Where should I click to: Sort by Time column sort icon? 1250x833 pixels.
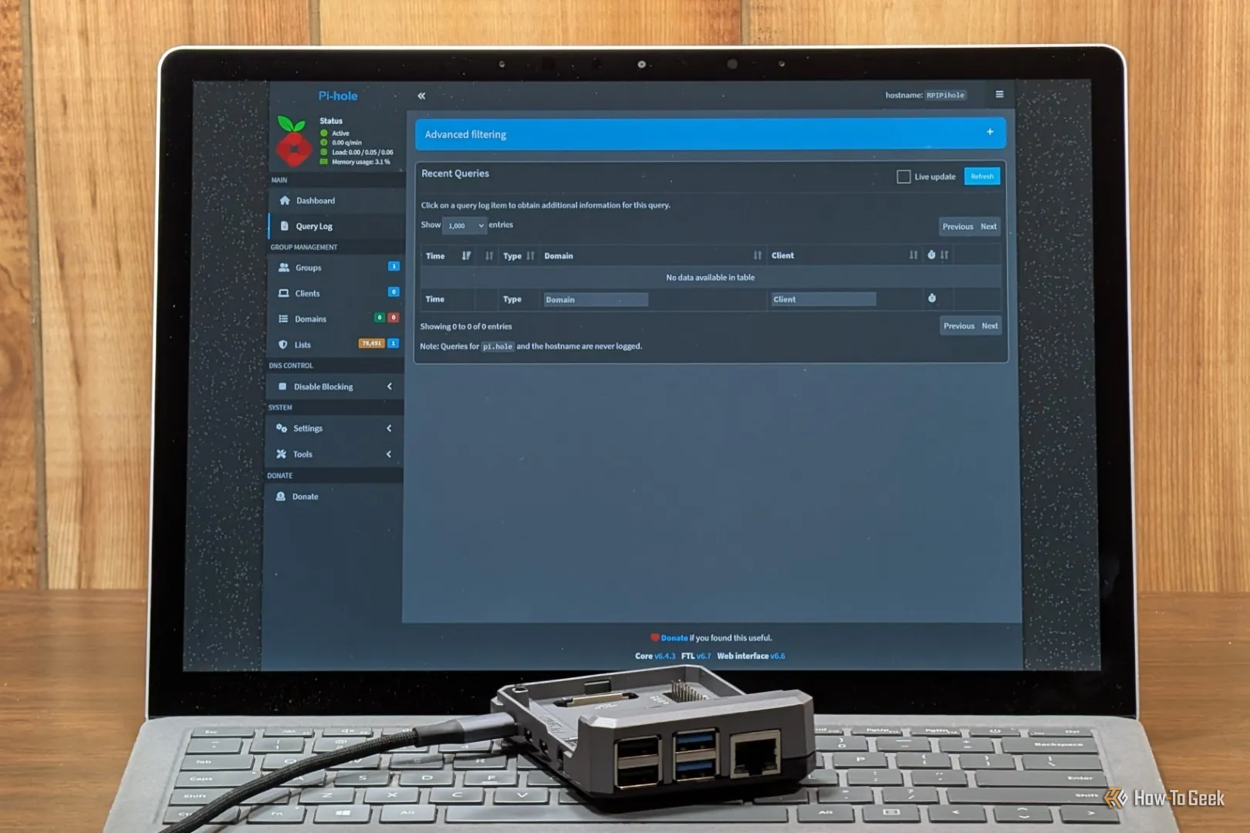[466, 255]
